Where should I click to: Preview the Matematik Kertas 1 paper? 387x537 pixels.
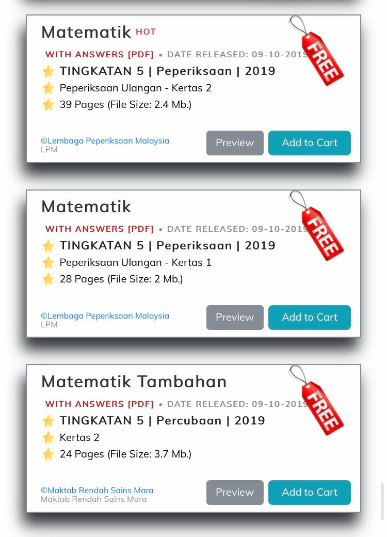point(235,318)
